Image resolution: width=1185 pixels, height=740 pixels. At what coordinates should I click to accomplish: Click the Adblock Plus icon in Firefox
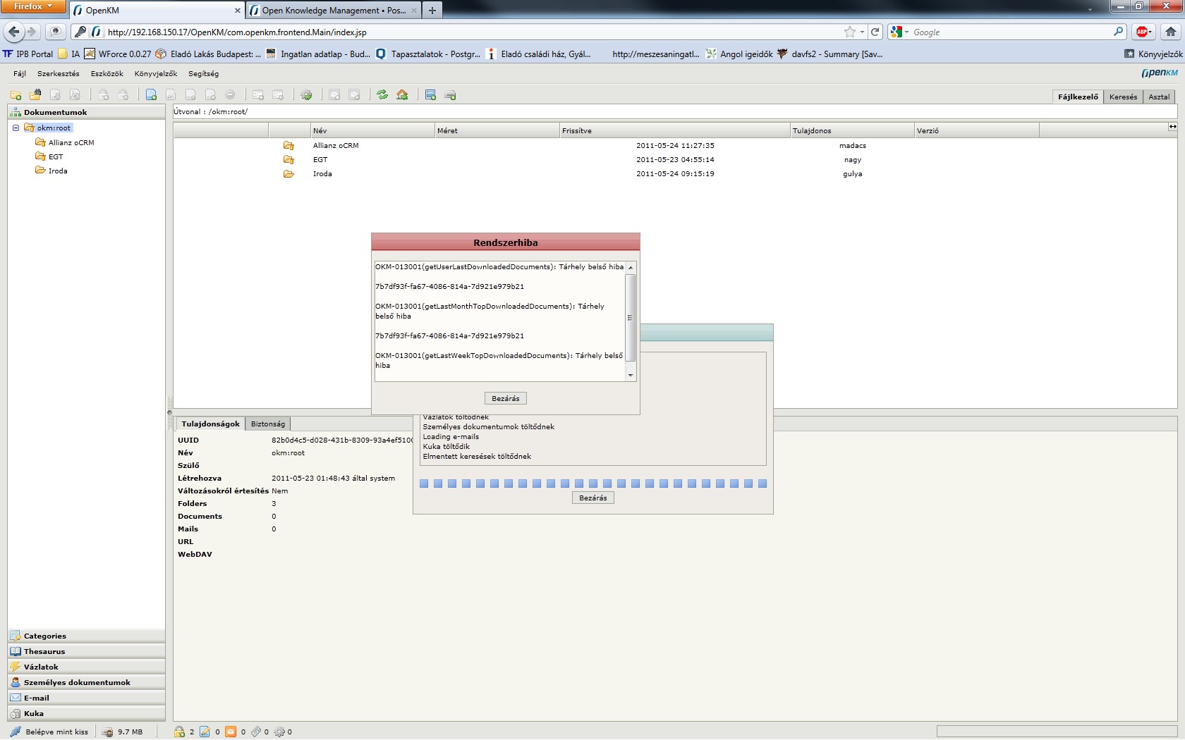(x=1143, y=32)
